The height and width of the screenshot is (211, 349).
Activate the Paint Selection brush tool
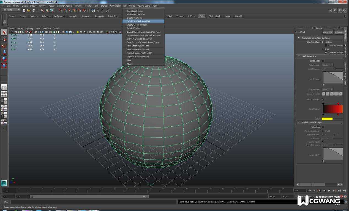(4, 46)
